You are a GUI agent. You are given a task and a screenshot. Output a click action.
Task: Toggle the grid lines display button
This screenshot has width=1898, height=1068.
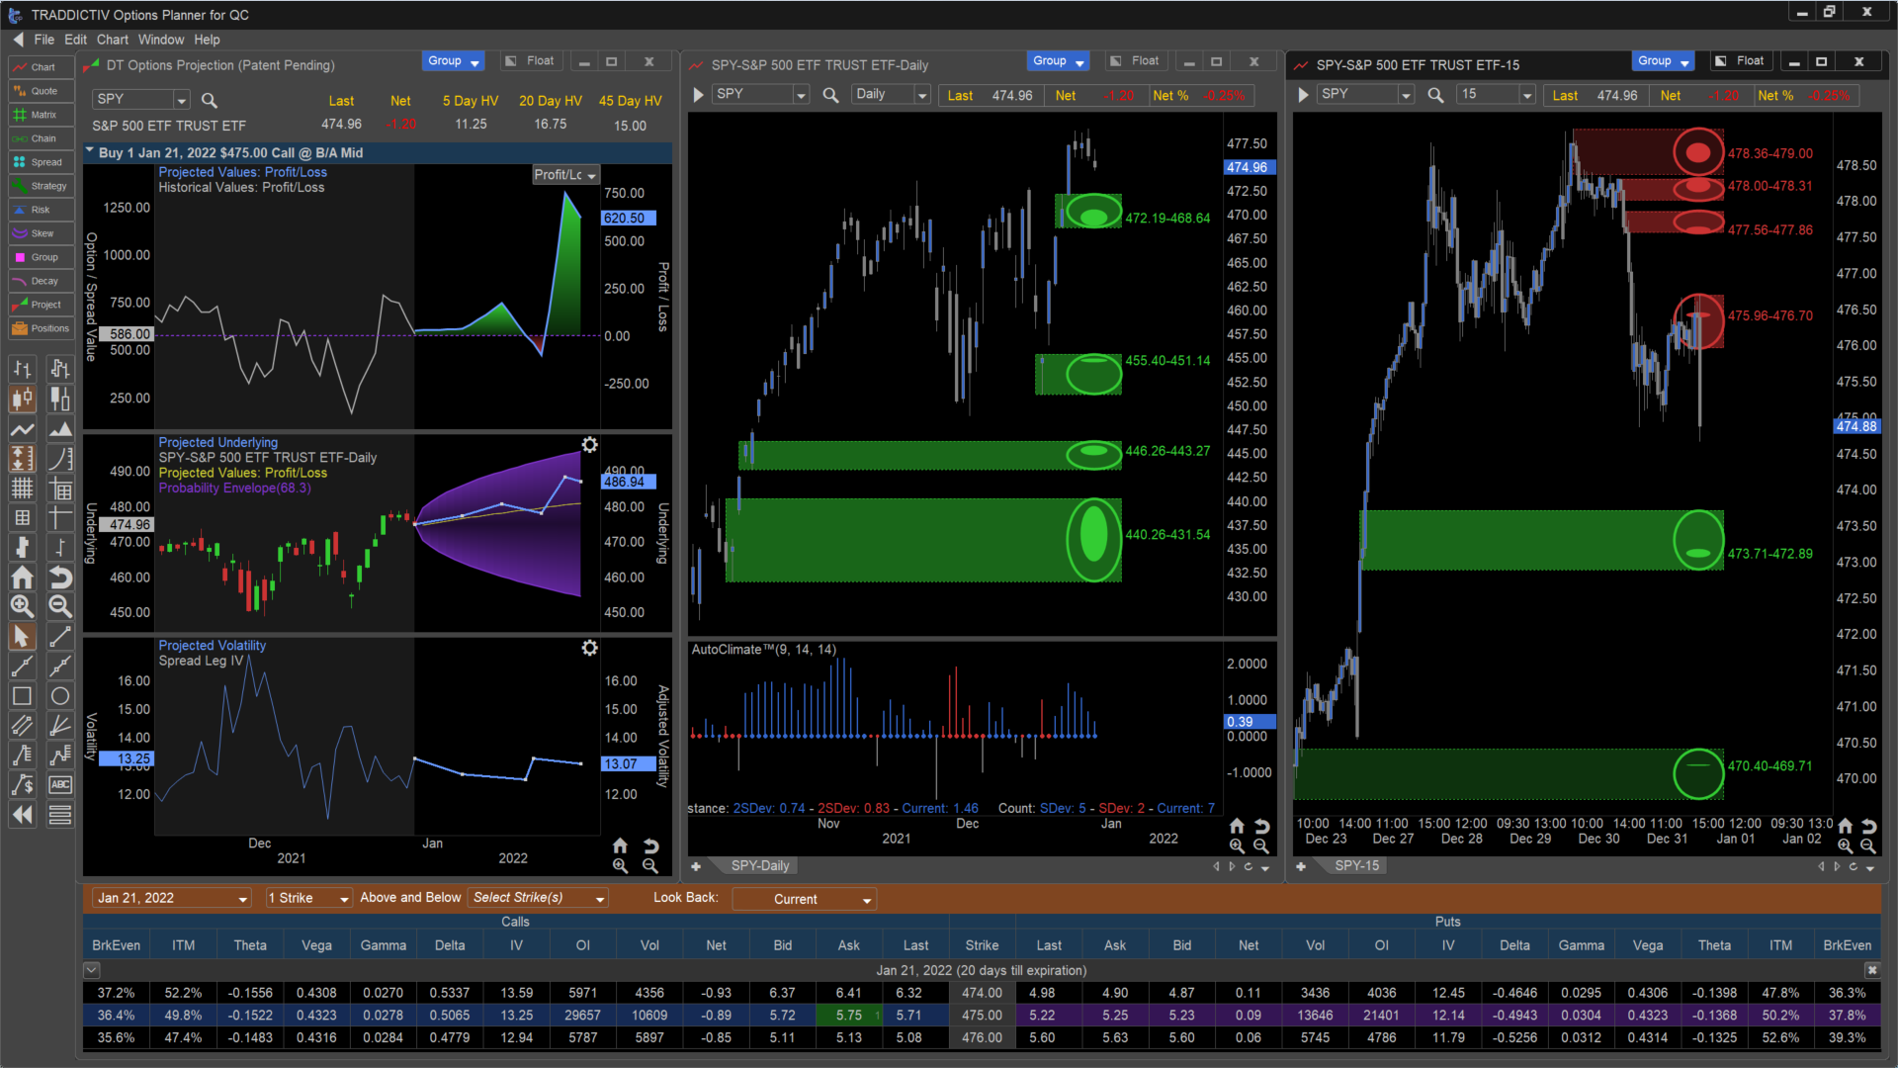[x=22, y=489]
